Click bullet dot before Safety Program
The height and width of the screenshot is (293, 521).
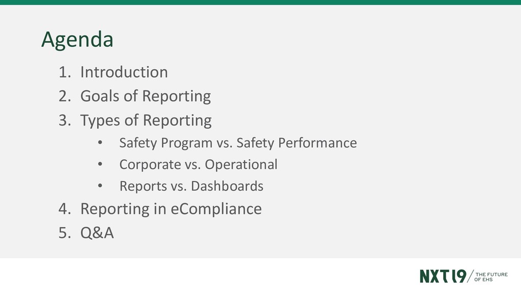pyautogui.click(x=100, y=143)
